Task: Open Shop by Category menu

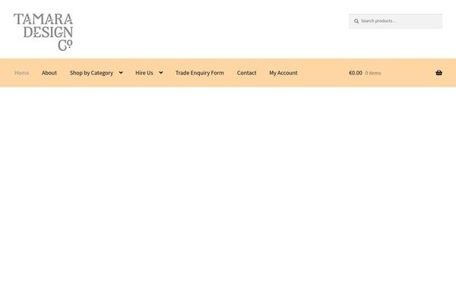Action: pos(91,73)
